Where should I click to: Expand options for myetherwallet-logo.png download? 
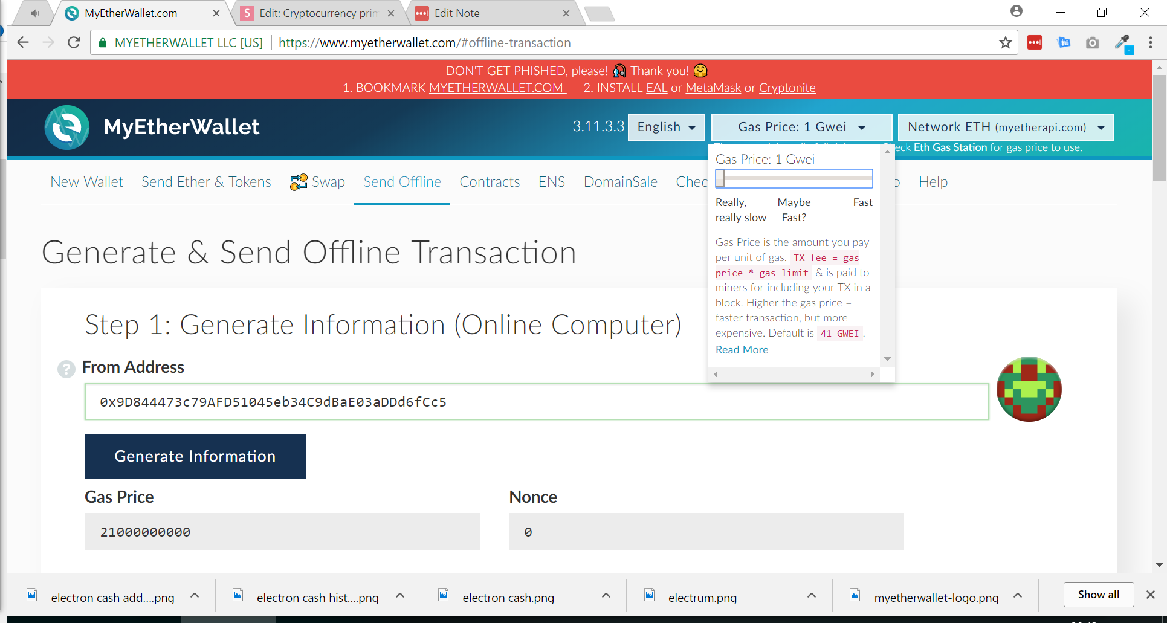[x=1018, y=595]
